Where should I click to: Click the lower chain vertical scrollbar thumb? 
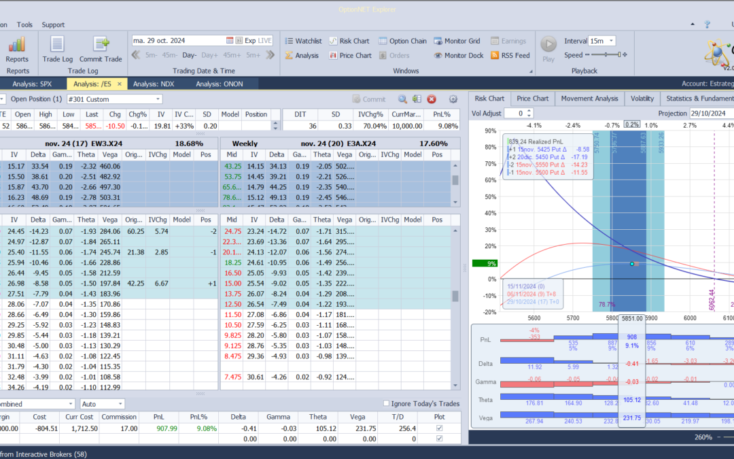pos(455,296)
